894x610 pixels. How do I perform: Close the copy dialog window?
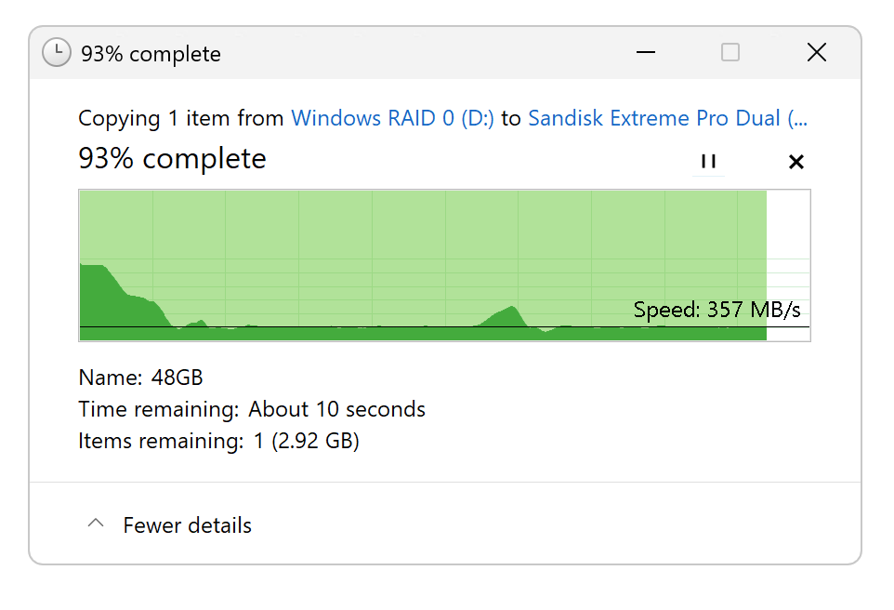click(816, 53)
